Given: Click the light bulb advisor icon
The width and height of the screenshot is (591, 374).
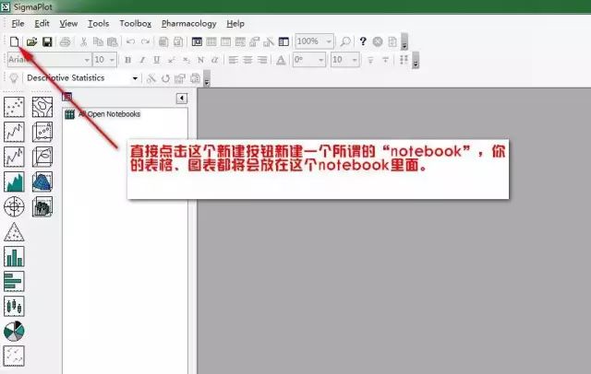Looking at the screenshot, I should tap(14, 78).
